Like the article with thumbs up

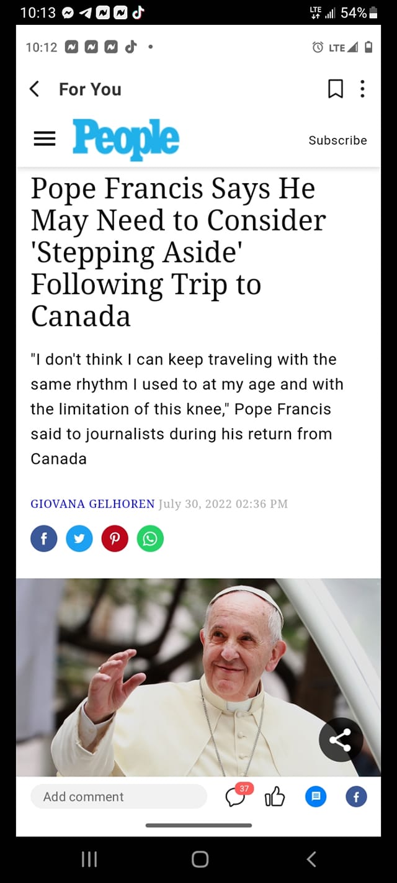pyautogui.click(x=275, y=797)
